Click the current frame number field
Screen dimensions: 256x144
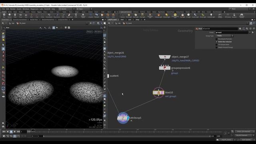(x=24, y=132)
